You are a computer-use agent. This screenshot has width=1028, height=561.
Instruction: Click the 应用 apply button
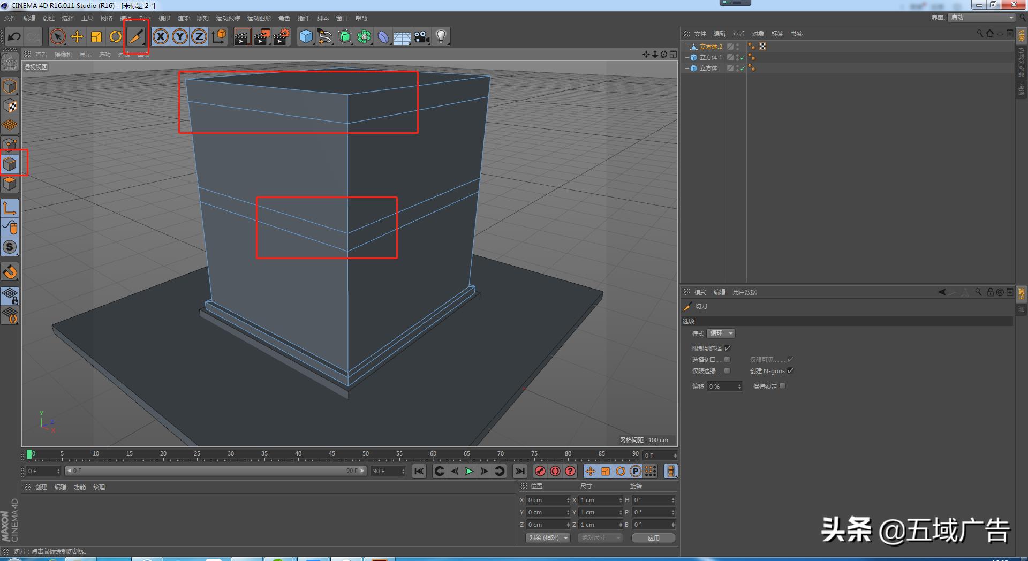653,538
